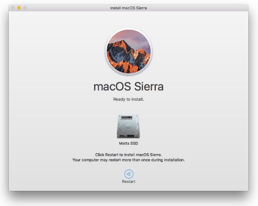The image size is (258, 206).
Task: Click the 'Ready to install.' status text
Action: click(129, 99)
